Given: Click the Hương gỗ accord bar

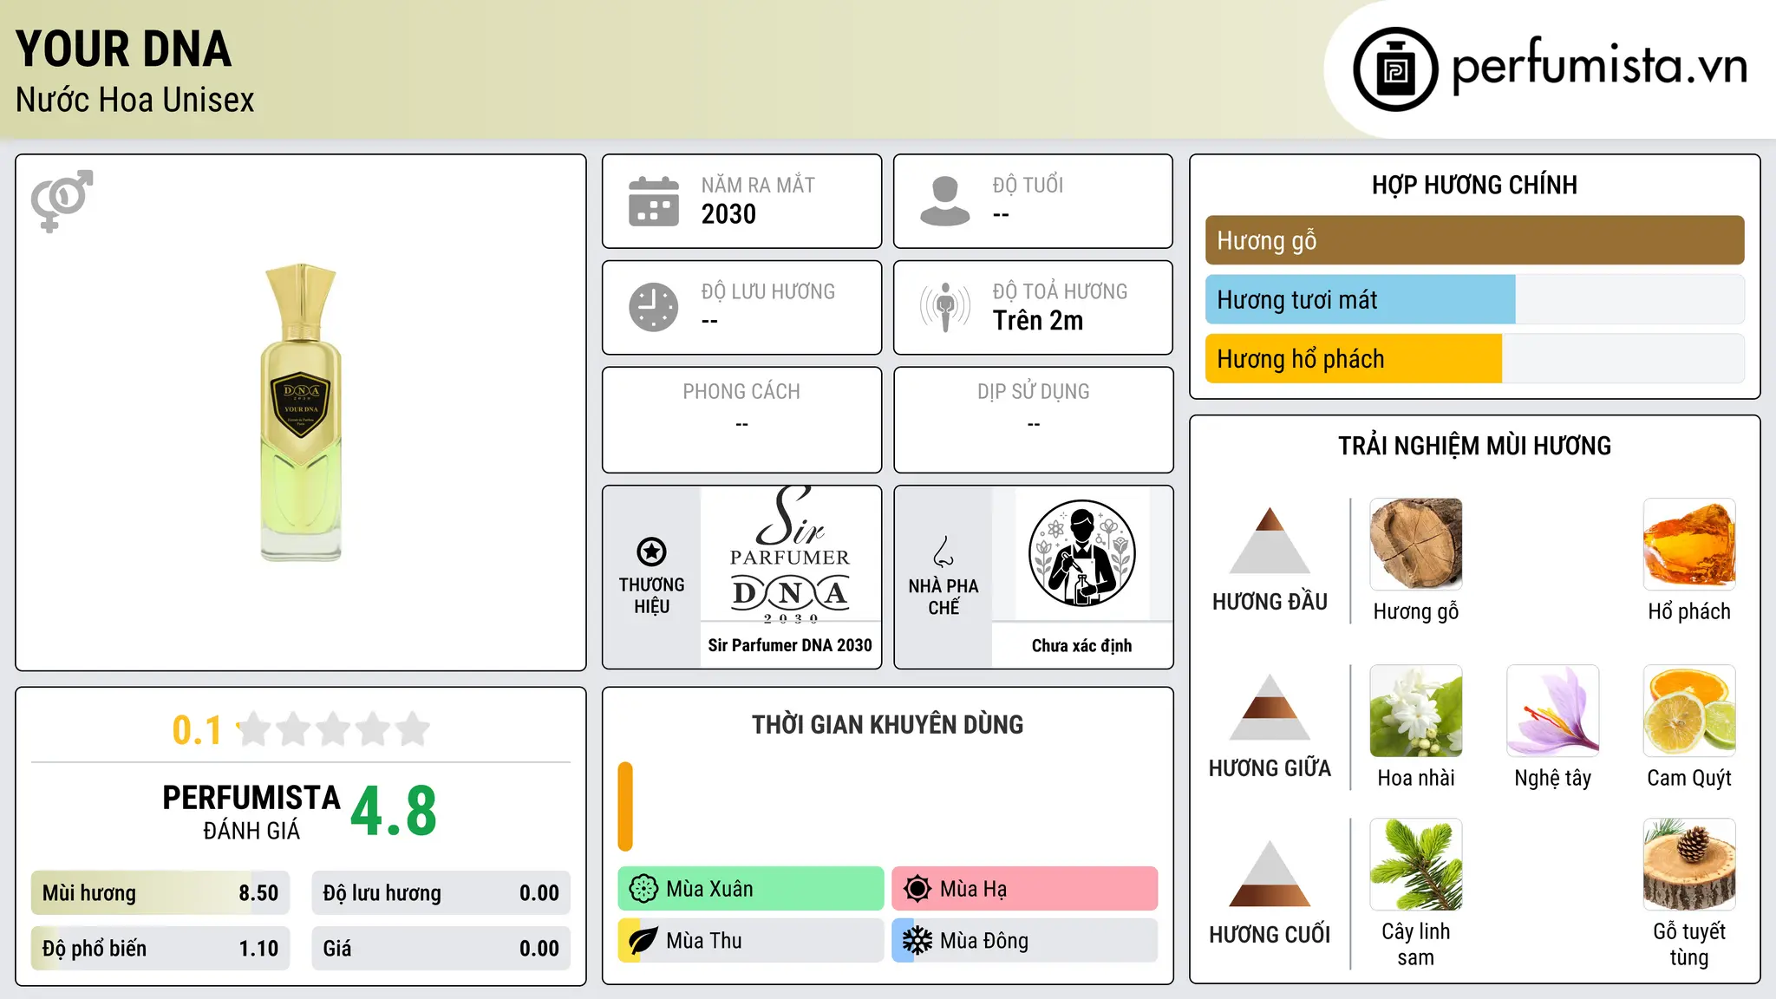Looking at the screenshot, I should point(1475,240).
